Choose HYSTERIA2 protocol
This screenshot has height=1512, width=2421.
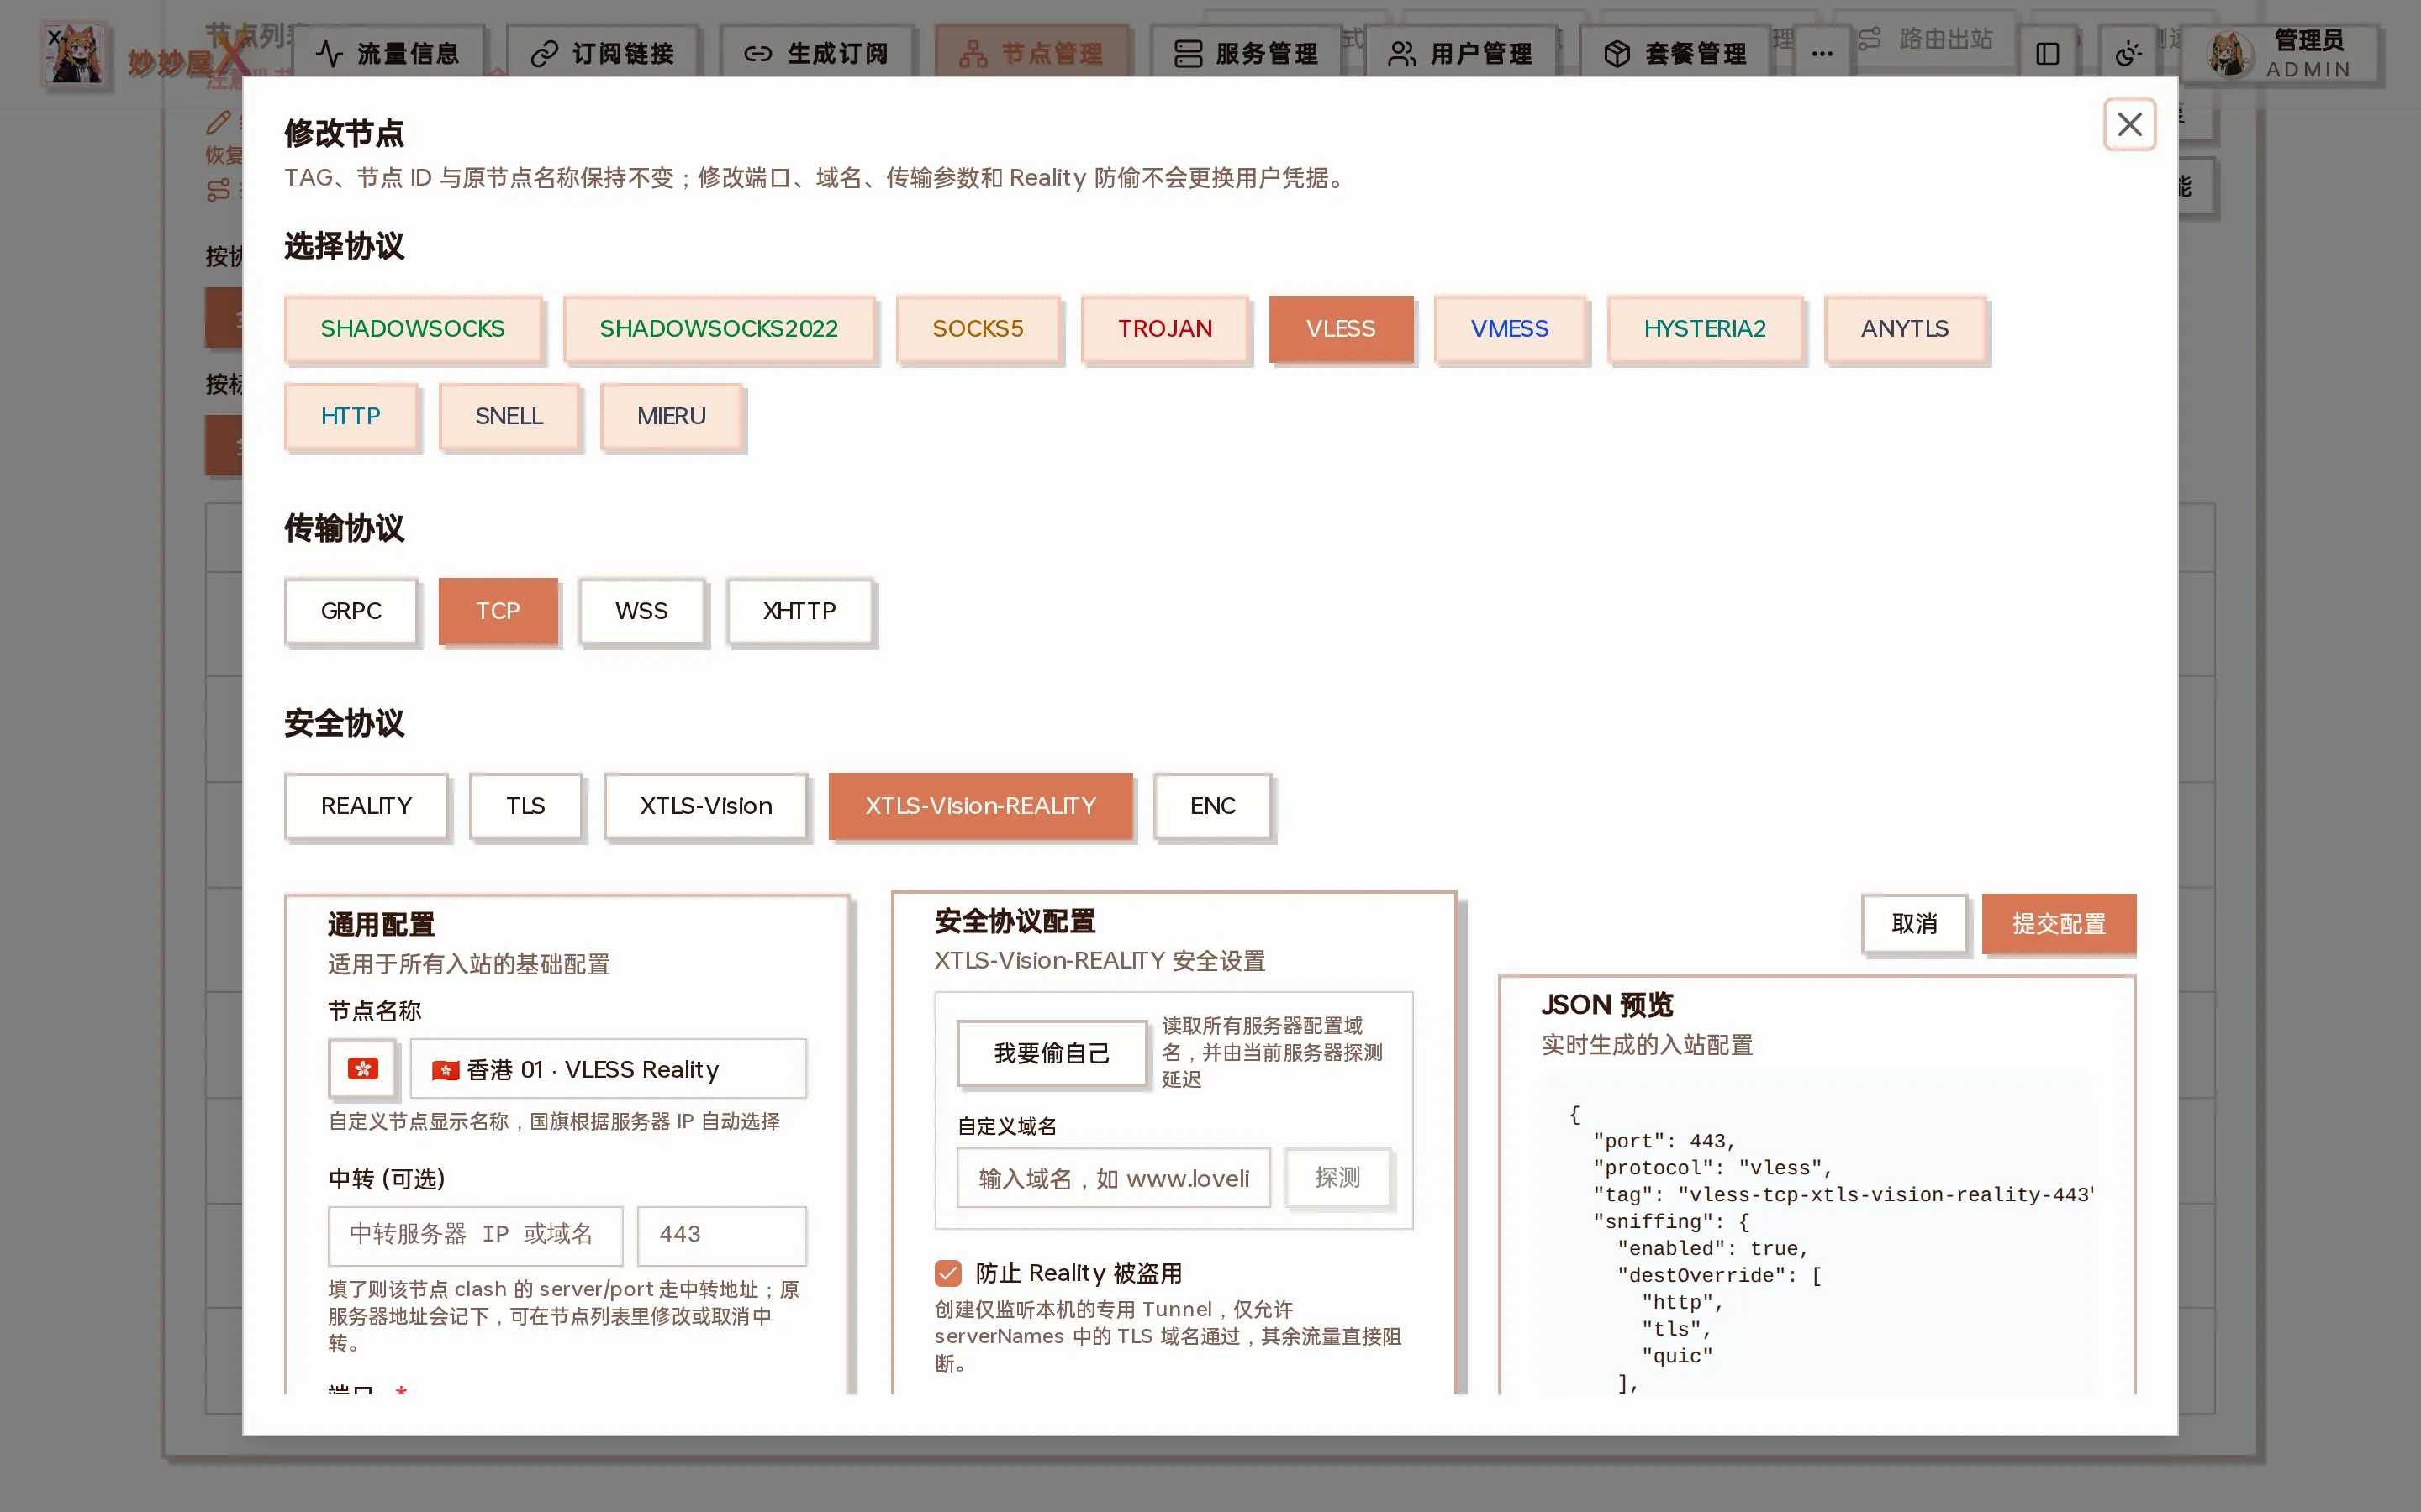click(1705, 329)
